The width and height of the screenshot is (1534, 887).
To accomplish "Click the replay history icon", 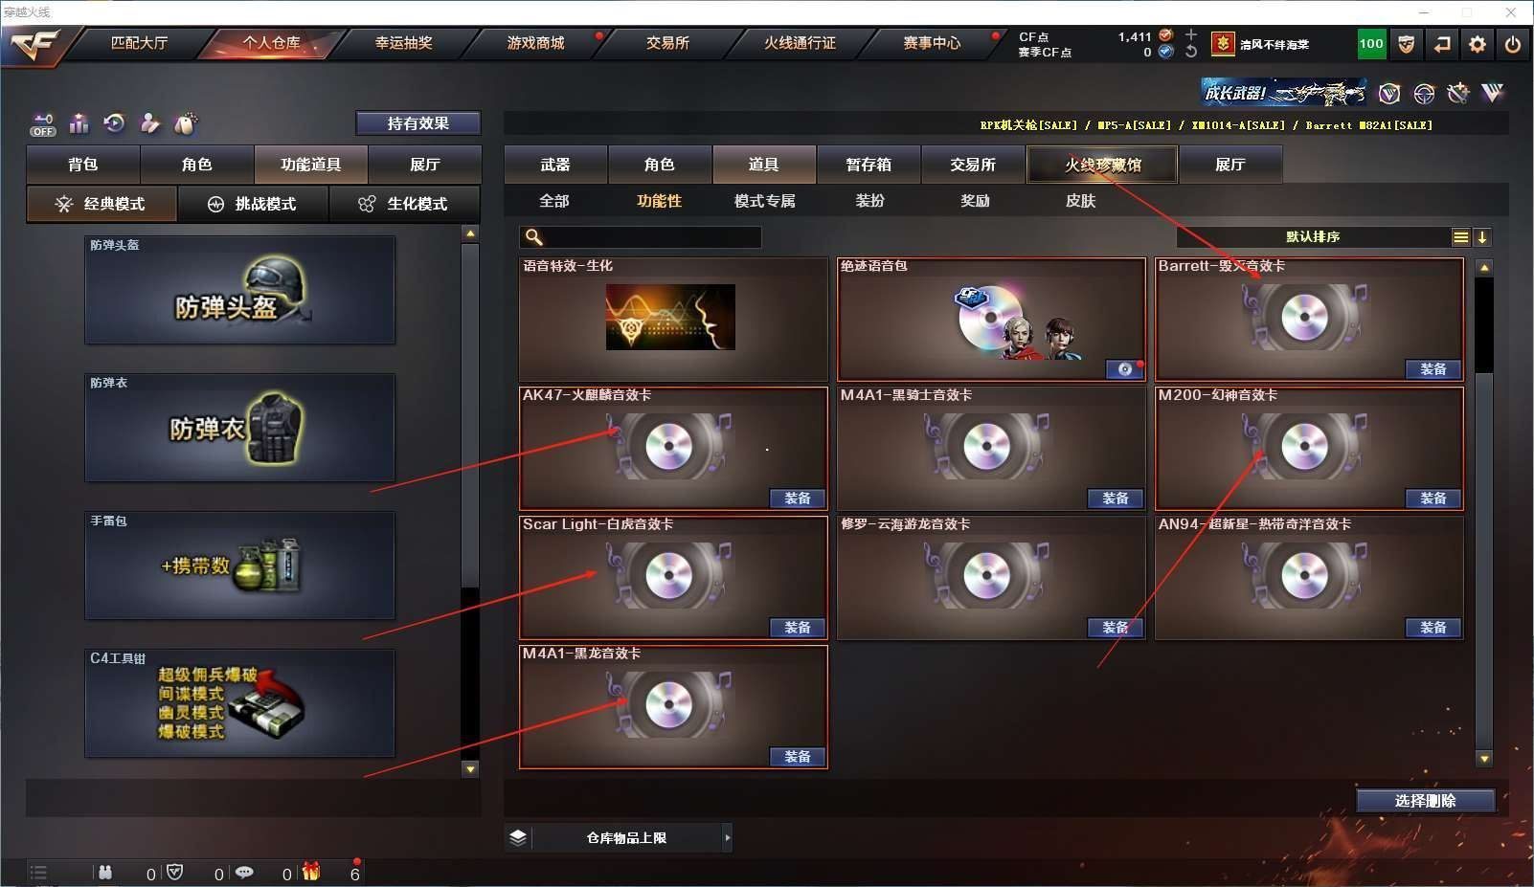I will coord(114,123).
